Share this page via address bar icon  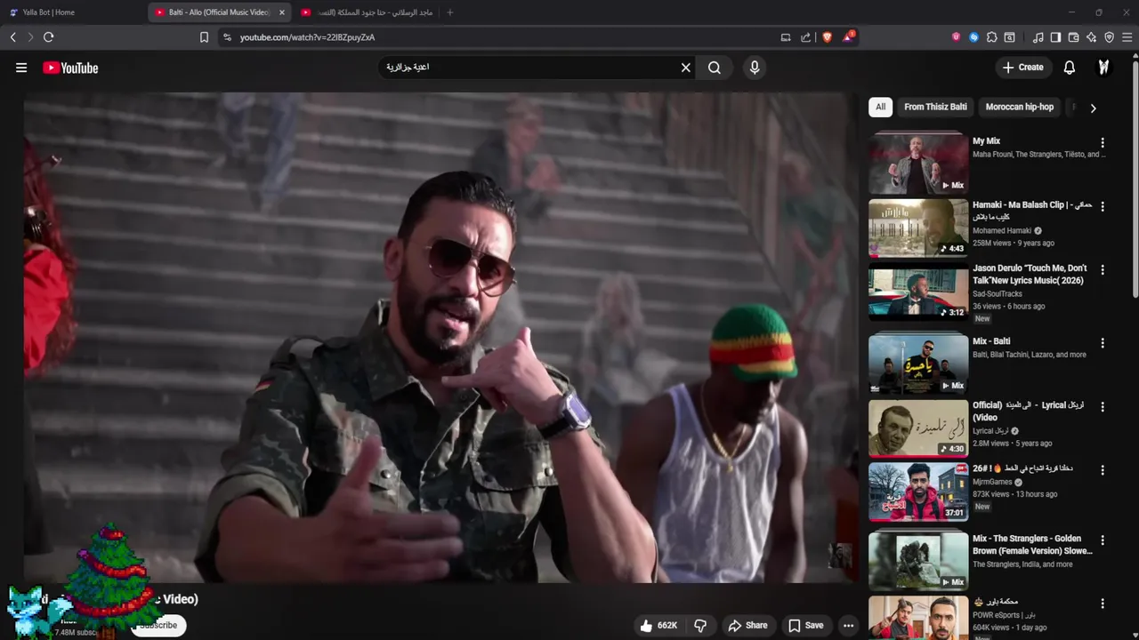click(806, 37)
